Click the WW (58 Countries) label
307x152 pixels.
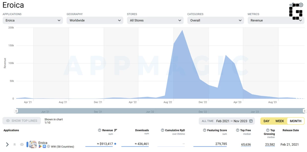coord(62,147)
